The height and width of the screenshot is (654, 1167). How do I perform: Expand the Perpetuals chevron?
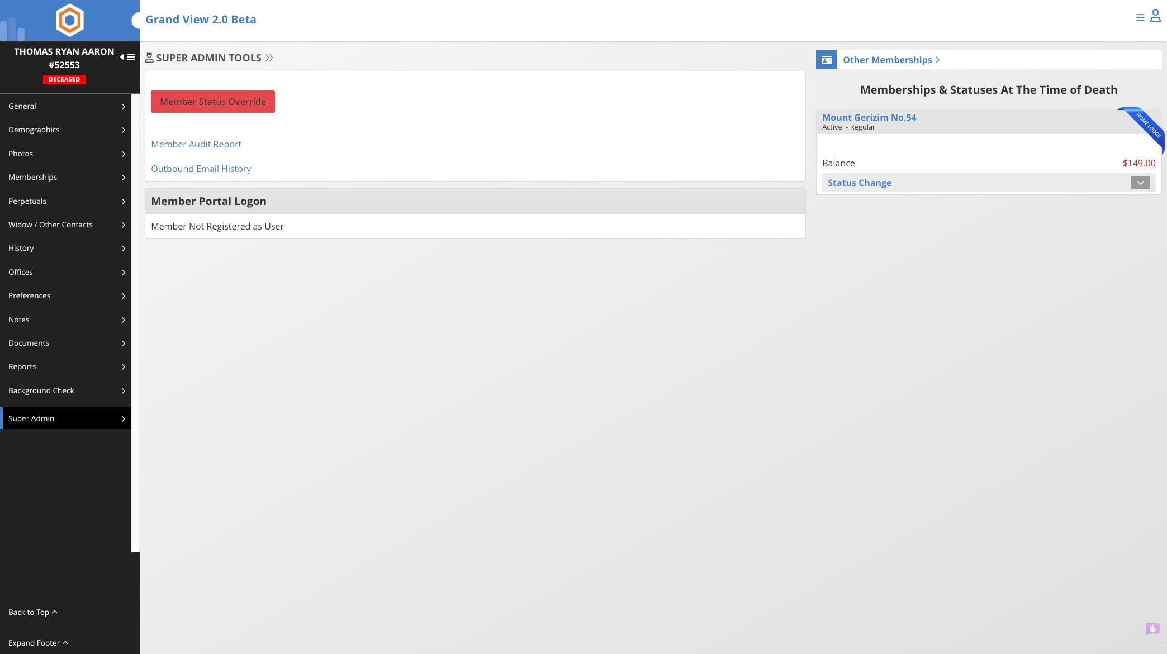click(124, 201)
